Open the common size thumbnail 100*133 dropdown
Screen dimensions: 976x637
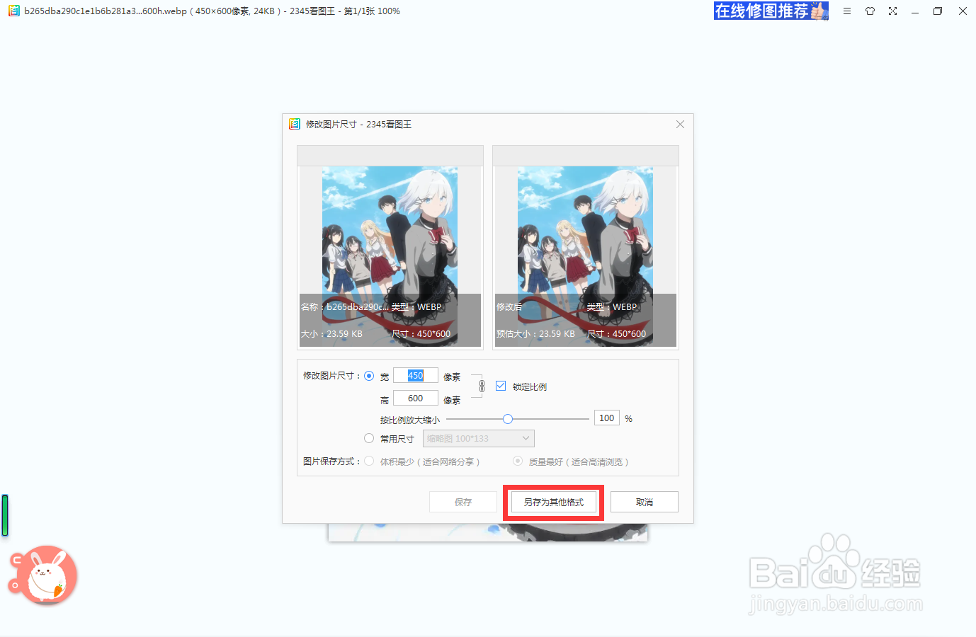[479, 438]
